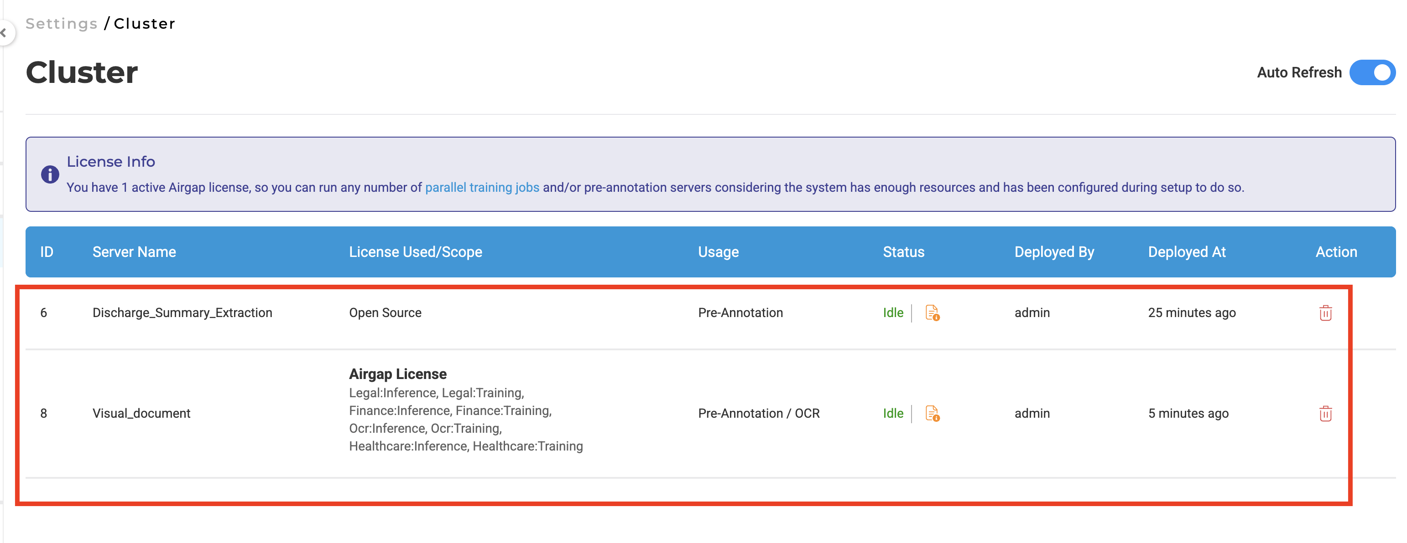Select the Cluster breadcrumb item
1407x543 pixels.
145,23
